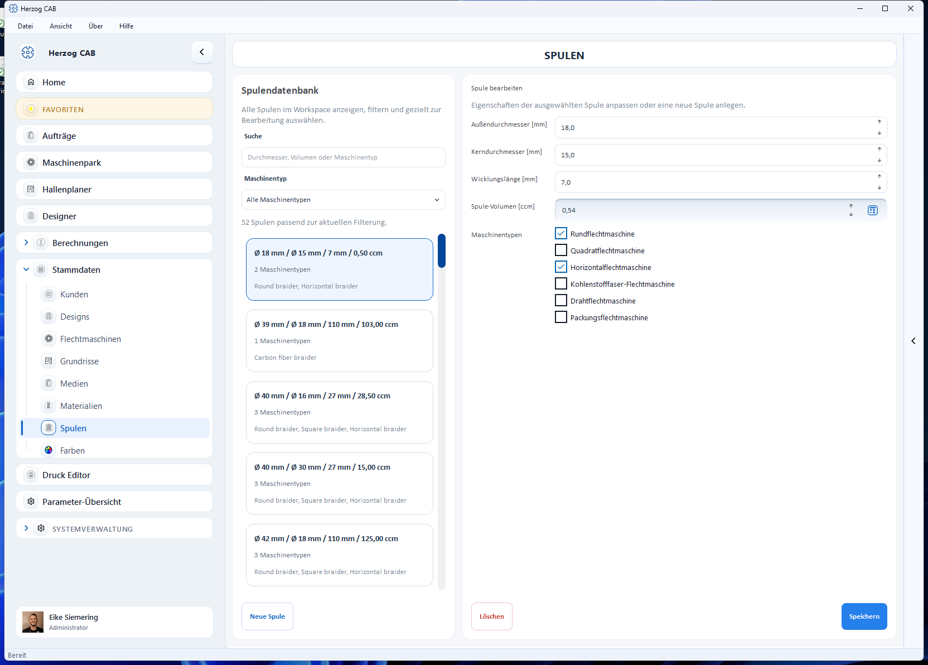The image size is (928, 665).
Task: Focus the Suche search field
Action: click(344, 157)
